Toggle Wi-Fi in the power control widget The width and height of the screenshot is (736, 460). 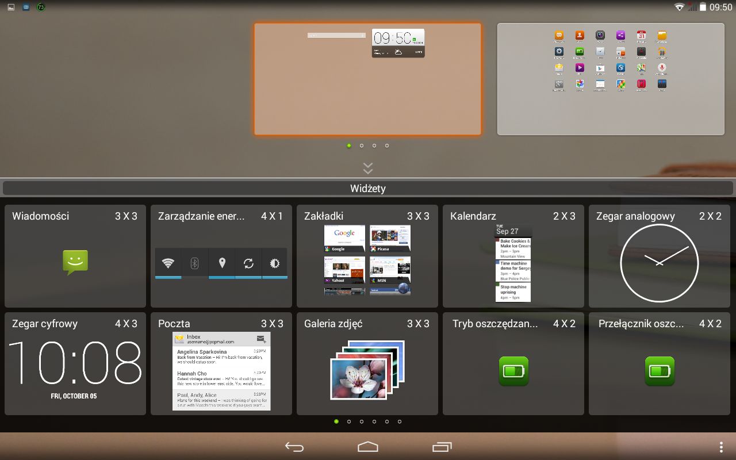[x=168, y=263]
